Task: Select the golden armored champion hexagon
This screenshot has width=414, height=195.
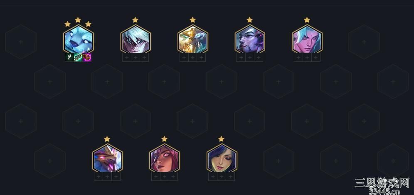Action: click(193, 39)
